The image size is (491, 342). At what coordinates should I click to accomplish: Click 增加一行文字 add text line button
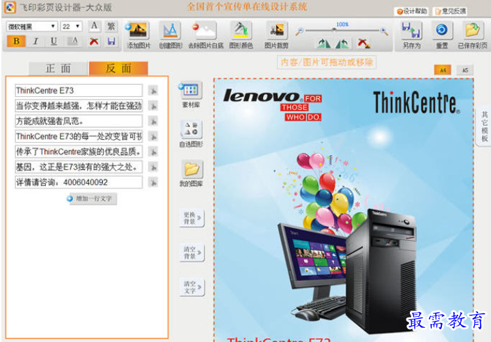[x=92, y=199]
